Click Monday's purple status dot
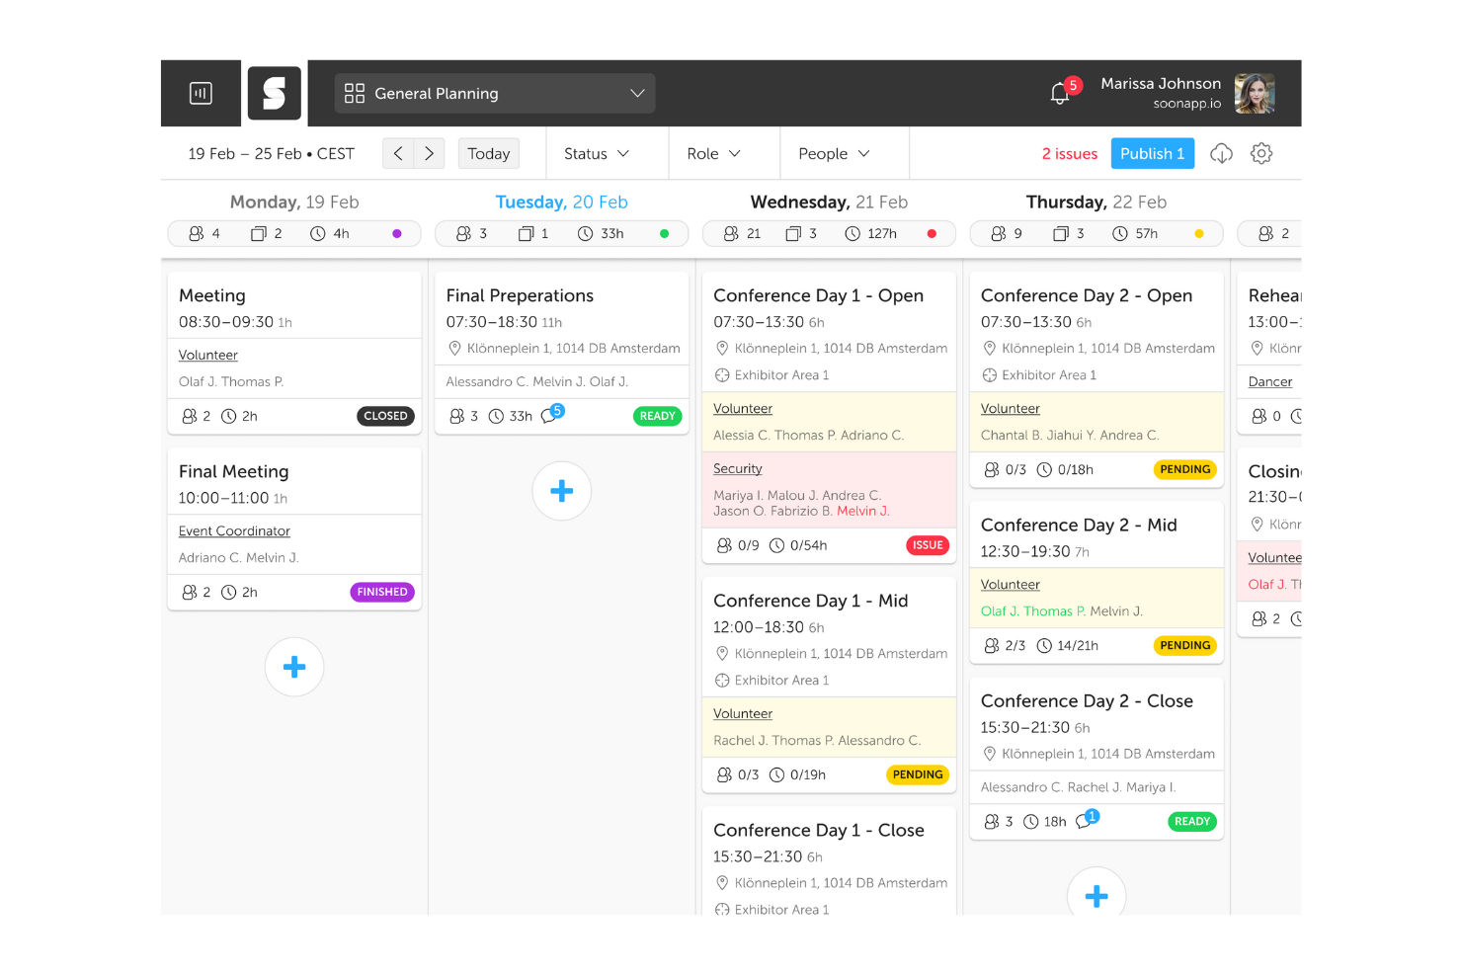Screen dimensions: 1462x975 coord(397,234)
